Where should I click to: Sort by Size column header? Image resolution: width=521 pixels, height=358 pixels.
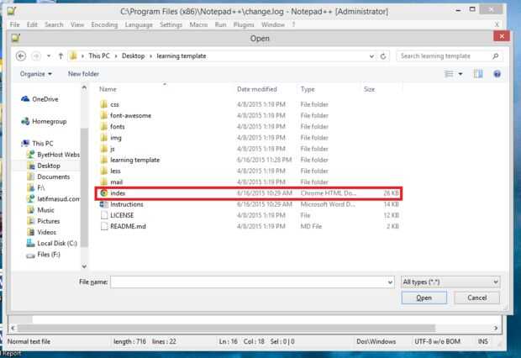369,89
